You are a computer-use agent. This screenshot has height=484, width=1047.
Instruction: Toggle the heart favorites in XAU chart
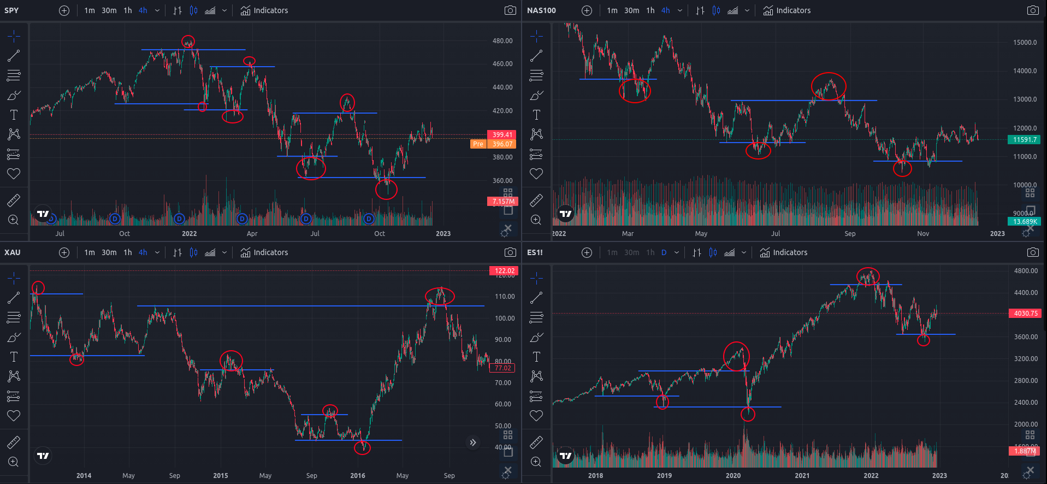[x=14, y=416]
